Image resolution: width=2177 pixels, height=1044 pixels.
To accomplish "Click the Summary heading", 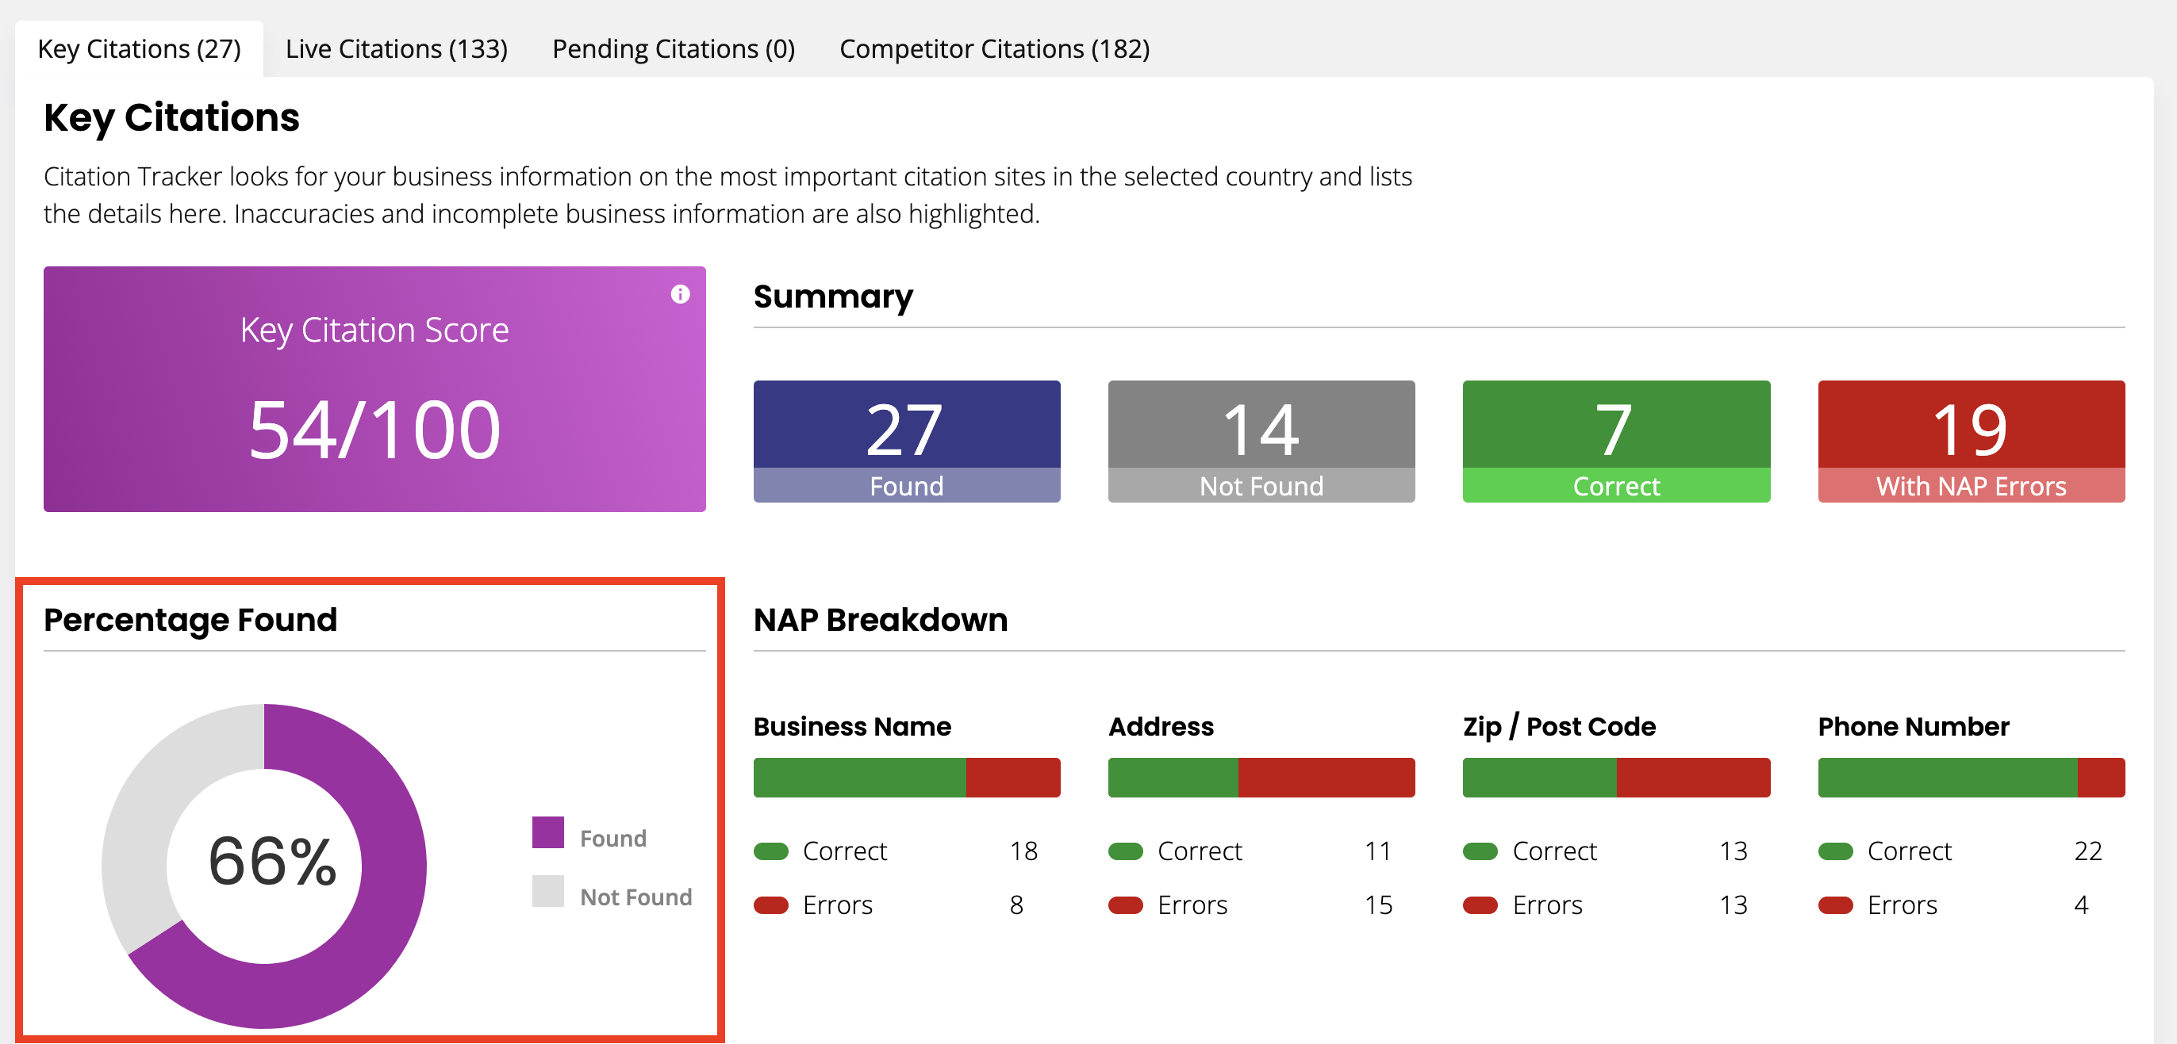I will 833,296.
